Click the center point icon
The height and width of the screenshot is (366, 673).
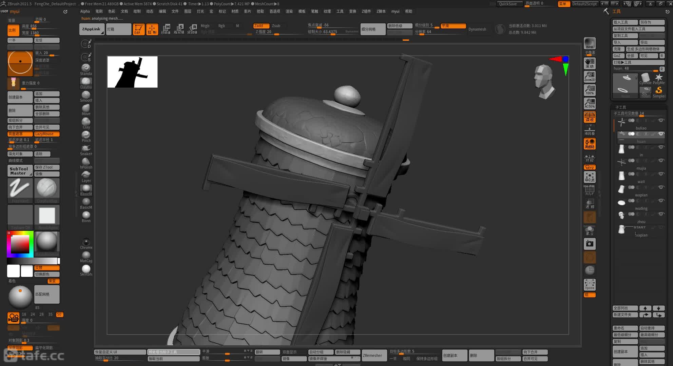pyautogui.click(x=590, y=177)
